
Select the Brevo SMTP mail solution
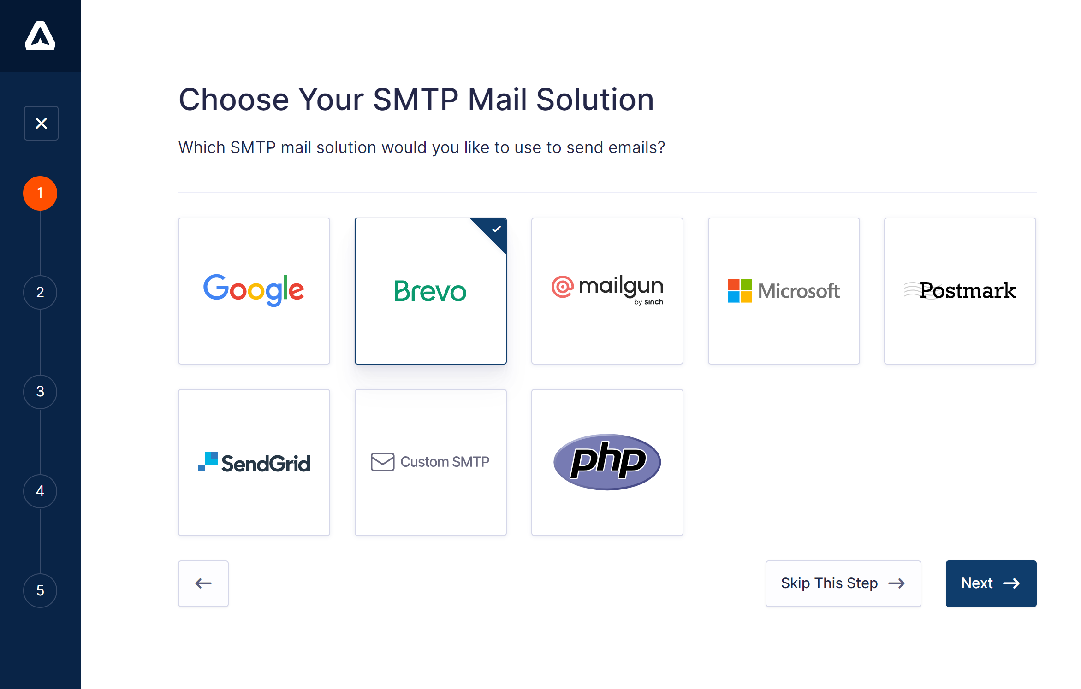pyautogui.click(x=430, y=291)
